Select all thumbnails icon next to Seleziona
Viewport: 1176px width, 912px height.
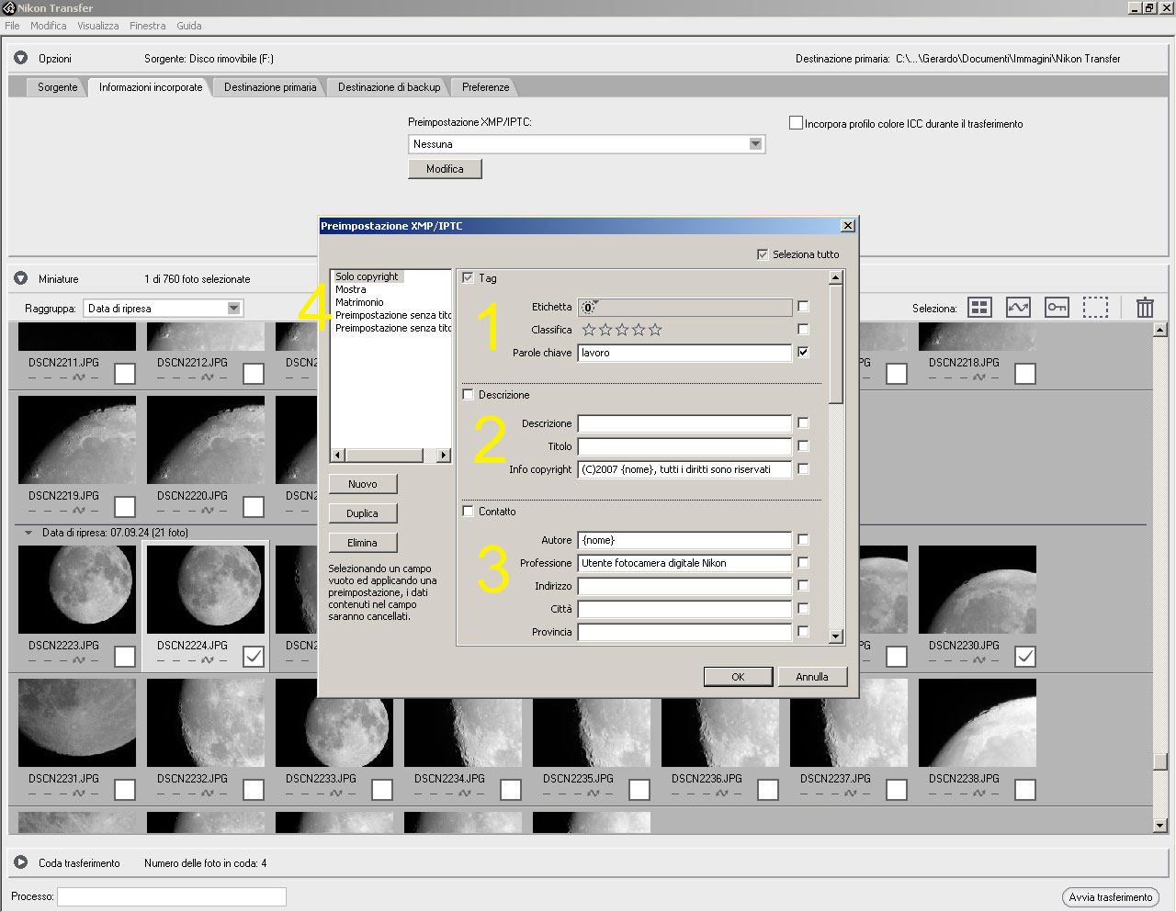pos(979,308)
